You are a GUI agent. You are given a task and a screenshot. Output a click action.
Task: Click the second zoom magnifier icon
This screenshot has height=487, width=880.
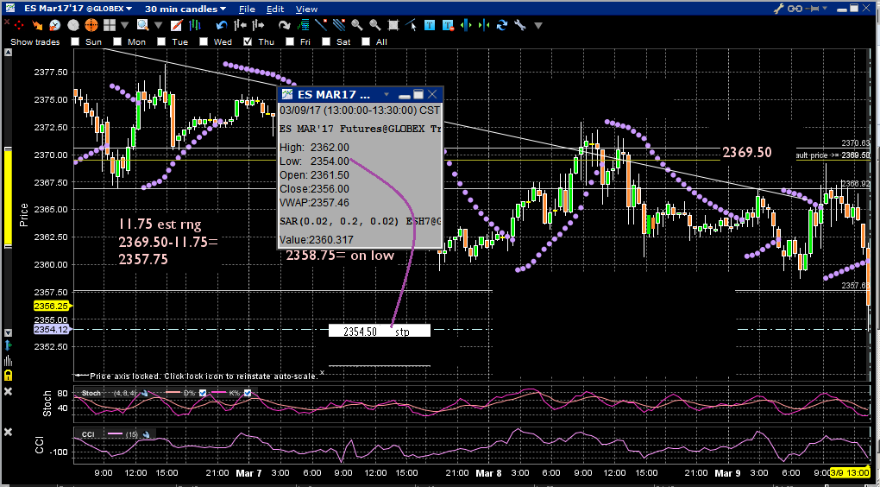[x=375, y=25]
